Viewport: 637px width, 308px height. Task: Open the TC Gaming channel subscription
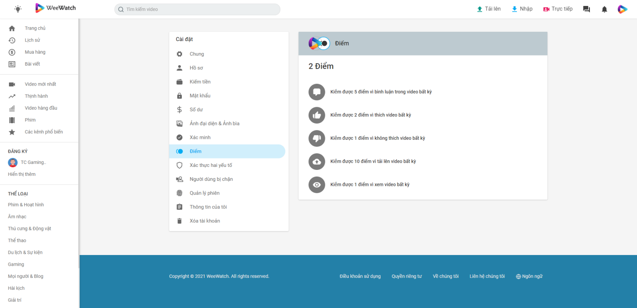(33, 162)
